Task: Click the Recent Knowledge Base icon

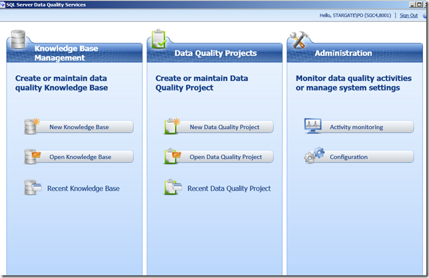Action: click(x=33, y=188)
